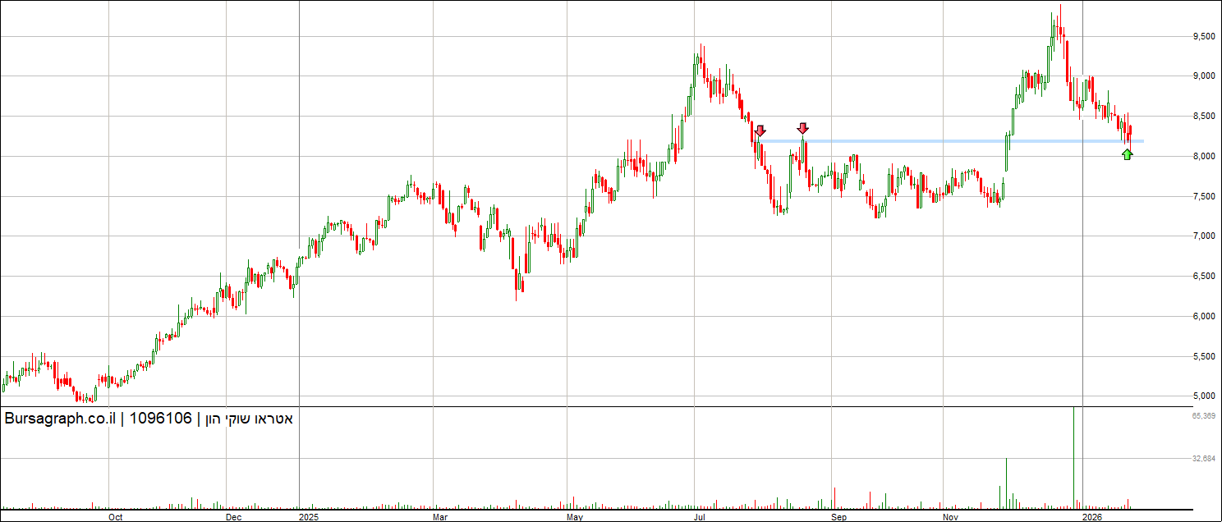Click the 7,000 price axis label
This screenshot has height=522, width=1222.
click(1203, 236)
